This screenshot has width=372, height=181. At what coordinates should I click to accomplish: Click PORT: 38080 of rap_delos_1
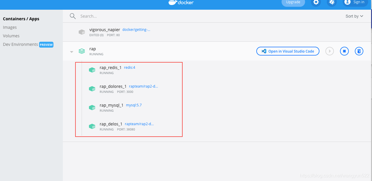point(126,130)
